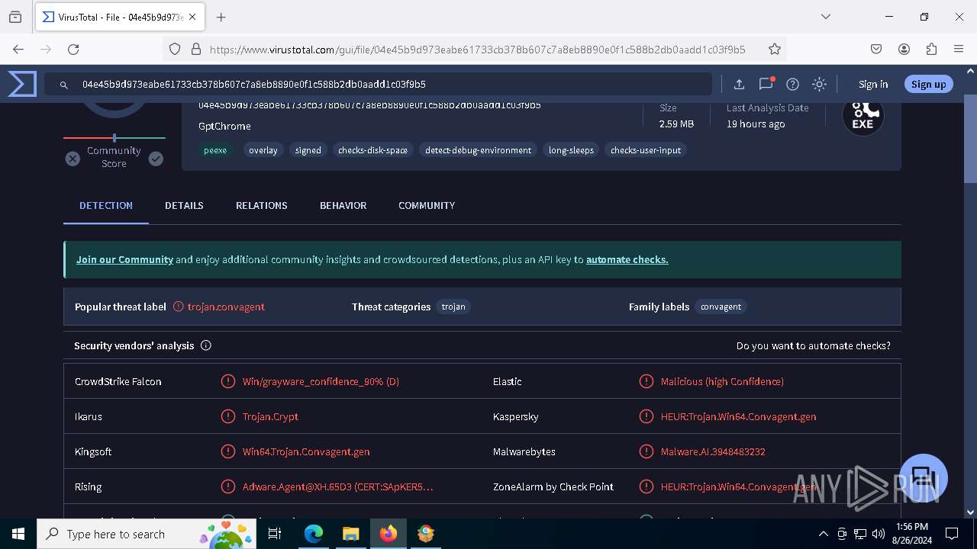
Task: Click the checks-user-input tag
Action: coord(646,150)
